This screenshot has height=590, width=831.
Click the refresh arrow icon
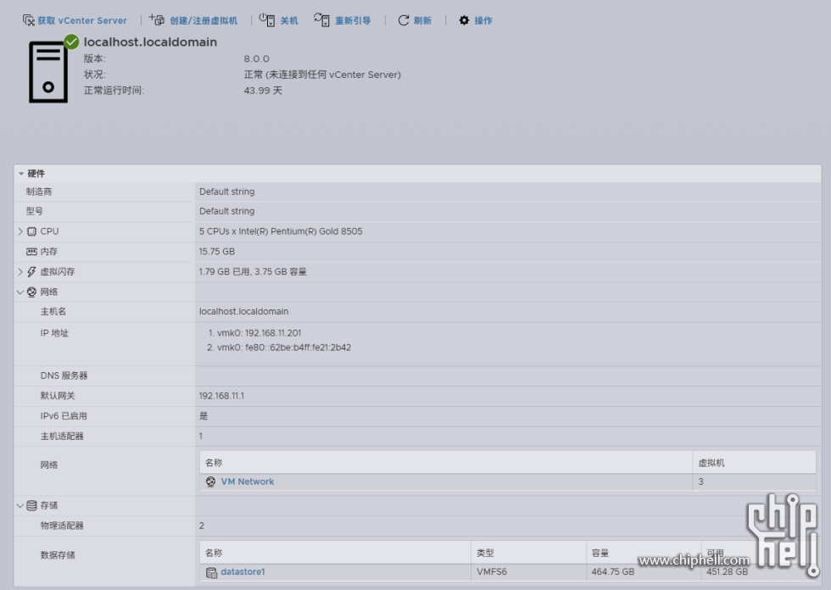[404, 20]
